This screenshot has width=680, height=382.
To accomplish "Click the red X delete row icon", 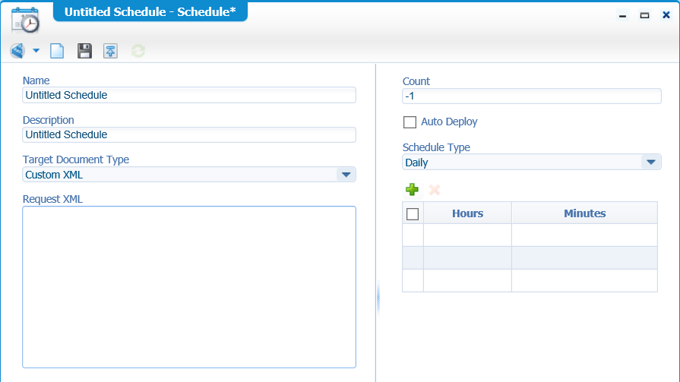I will (x=435, y=190).
